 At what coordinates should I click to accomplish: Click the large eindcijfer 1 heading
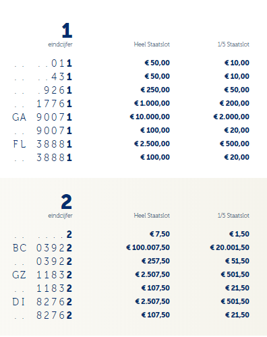tap(67, 30)
